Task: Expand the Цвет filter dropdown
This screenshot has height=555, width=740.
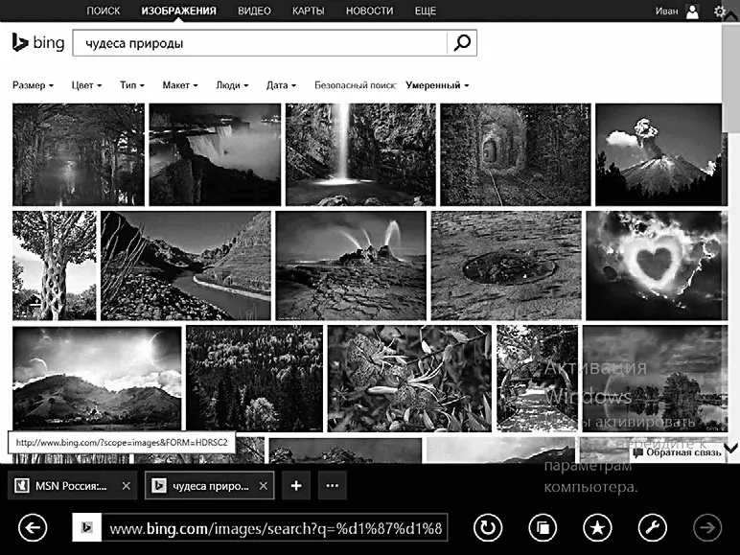Action: pos(86,85)
